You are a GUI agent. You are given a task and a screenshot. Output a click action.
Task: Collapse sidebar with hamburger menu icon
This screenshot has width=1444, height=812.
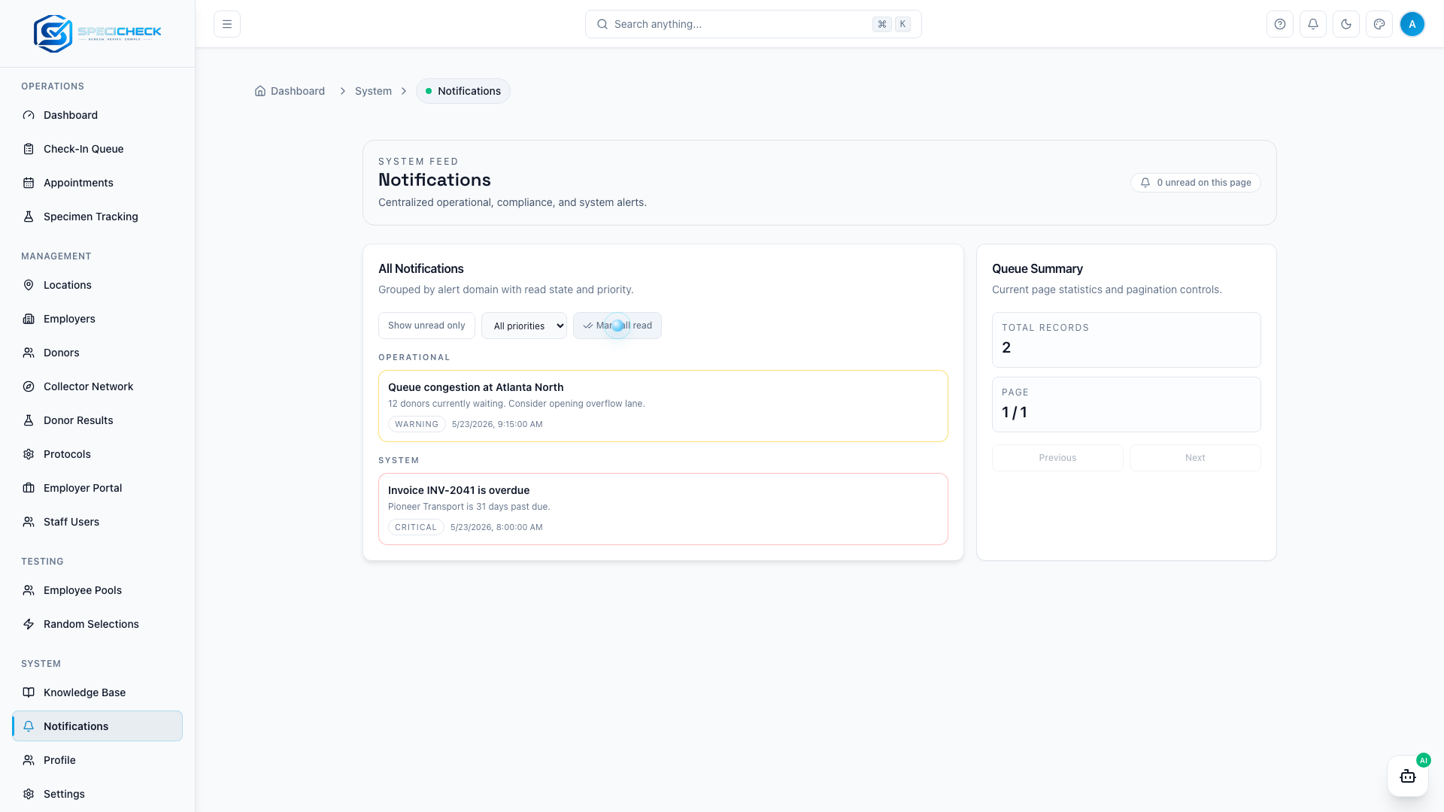coord(227,24)
